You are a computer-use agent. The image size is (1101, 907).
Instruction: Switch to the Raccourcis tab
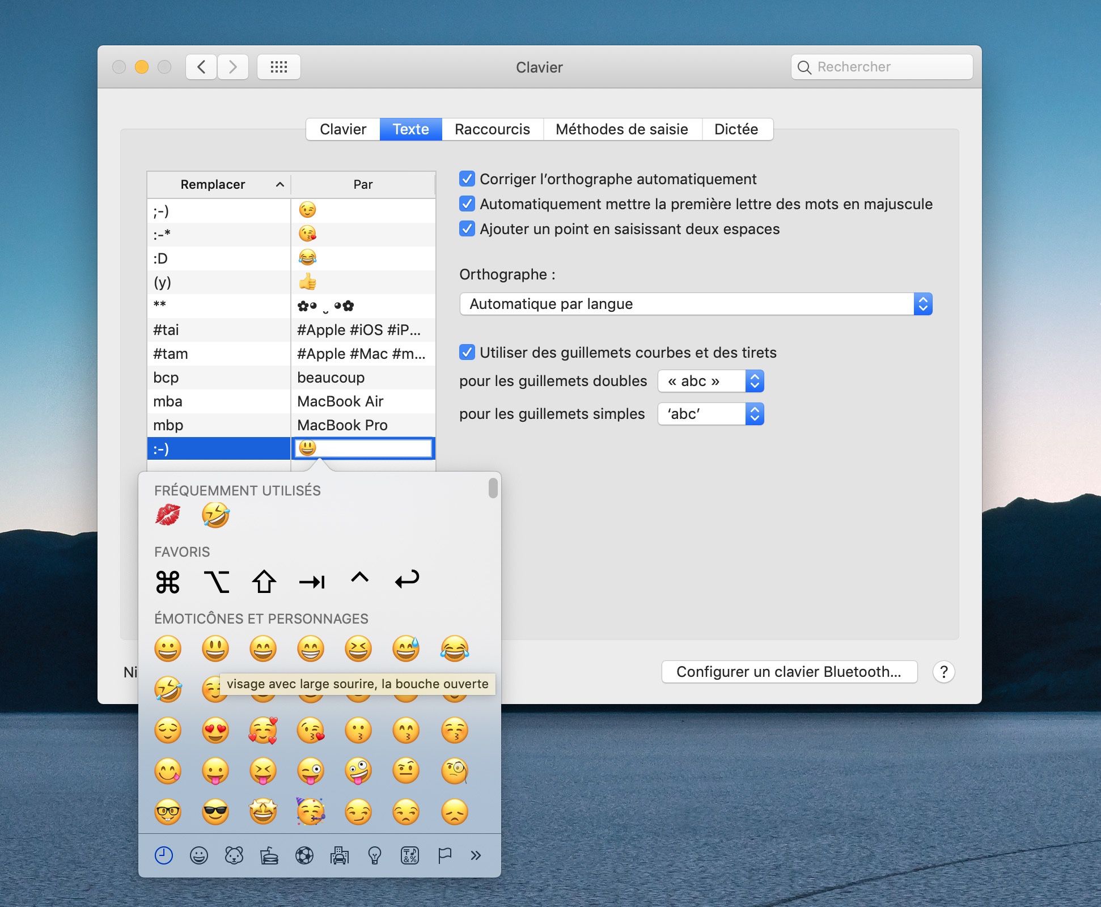[492, 129]
